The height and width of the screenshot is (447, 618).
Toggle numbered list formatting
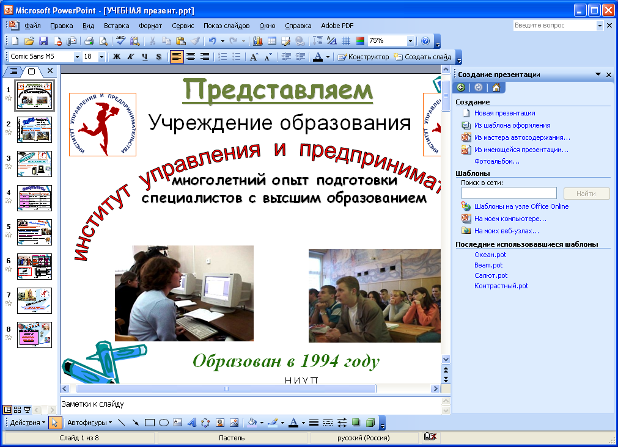(223, 57)
